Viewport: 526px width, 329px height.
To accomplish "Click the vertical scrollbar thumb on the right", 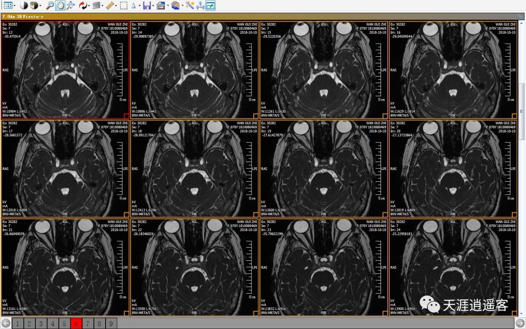I will pos(522,111).
